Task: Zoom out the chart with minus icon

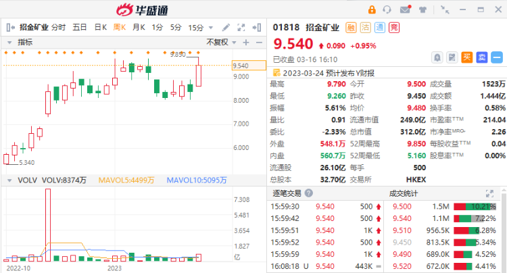Action: click(x=259, y=43)
